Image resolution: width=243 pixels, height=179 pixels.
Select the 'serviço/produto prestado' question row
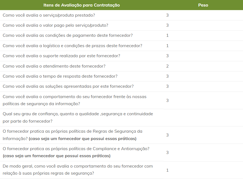[x=49, y=15]
